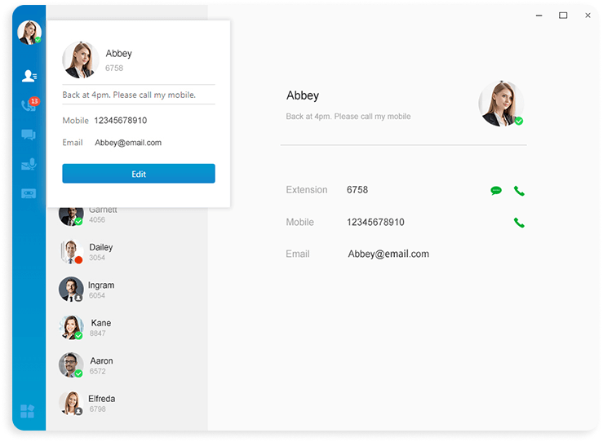Image resolution: width=603 pixels, height=442 pixels.
Task: Open the recordings cassette sidebar icon
Action: tap(29, 193)
